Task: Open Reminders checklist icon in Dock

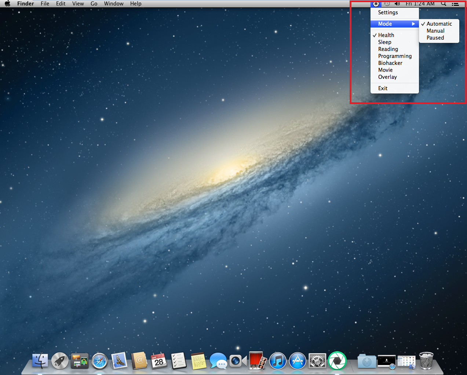Action: [179, 361]
